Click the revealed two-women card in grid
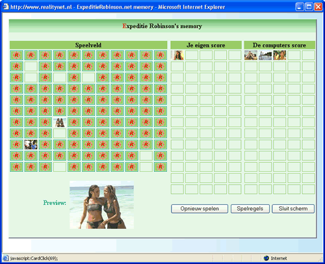 click(60, 123)
